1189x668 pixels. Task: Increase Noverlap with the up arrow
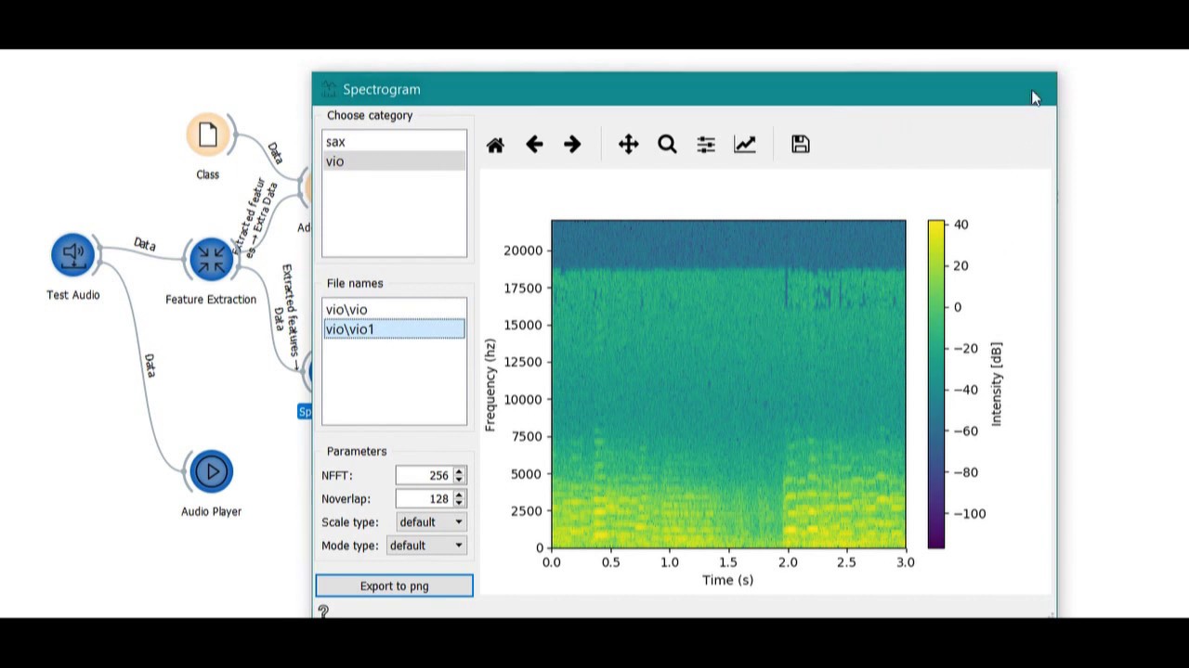[459, 495]
